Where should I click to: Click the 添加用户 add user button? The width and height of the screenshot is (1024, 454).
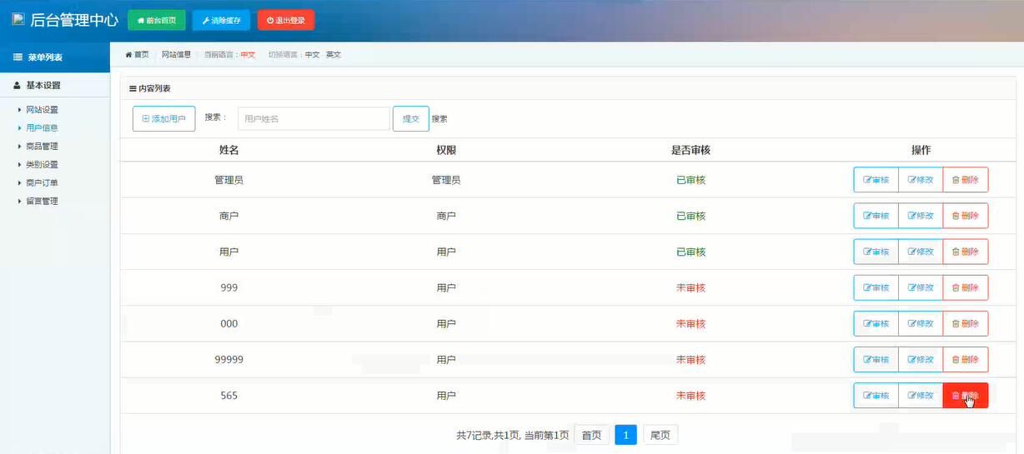point(163,118)
